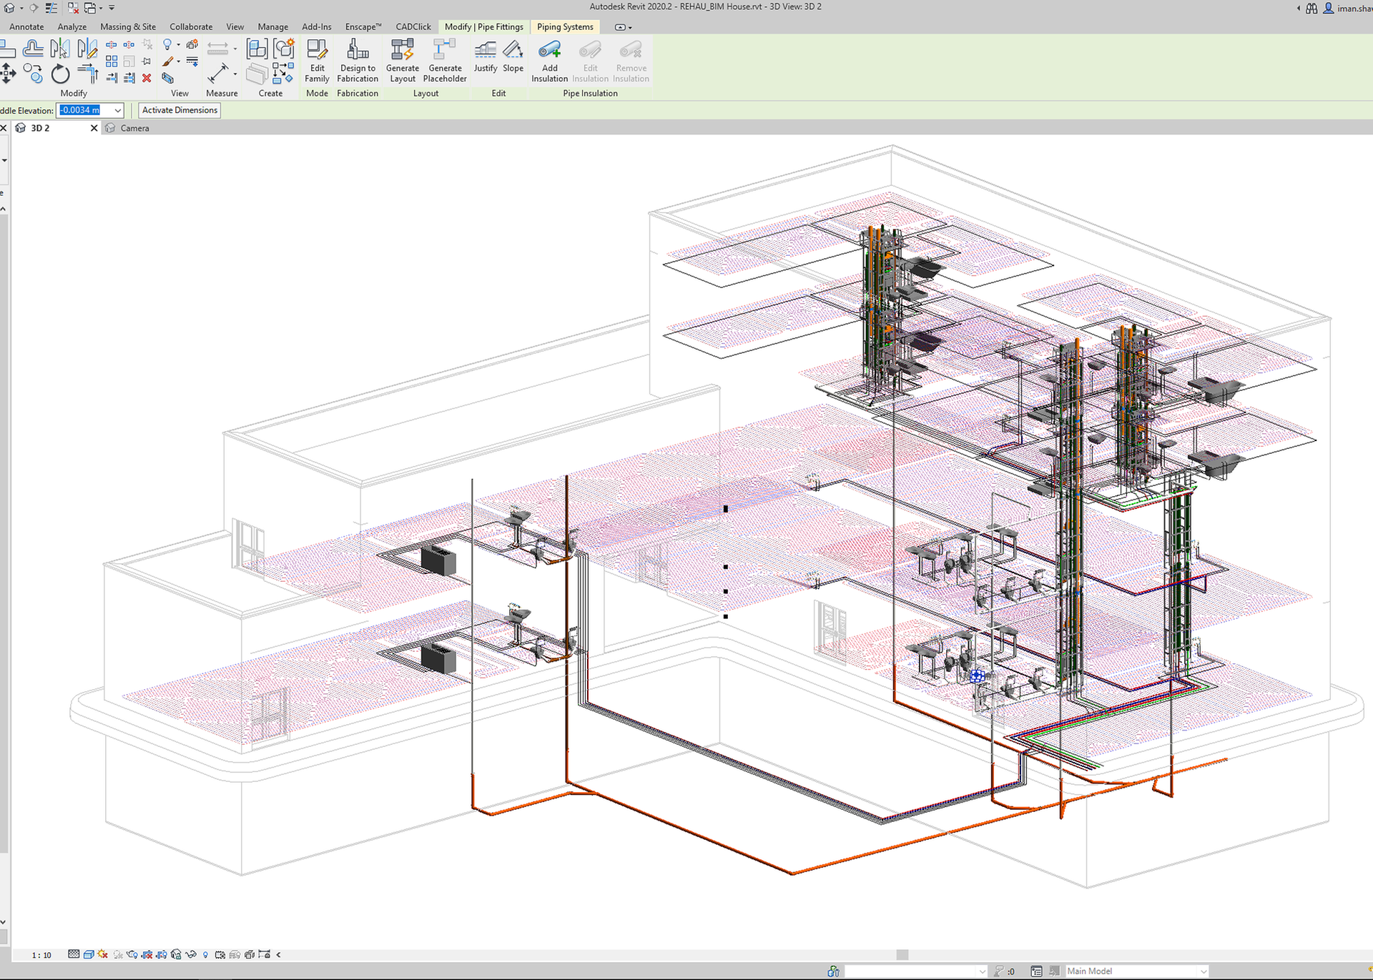Select the Justify pipe fittings tool
This screenshot has width=1373, height=980.
point(485,61)
